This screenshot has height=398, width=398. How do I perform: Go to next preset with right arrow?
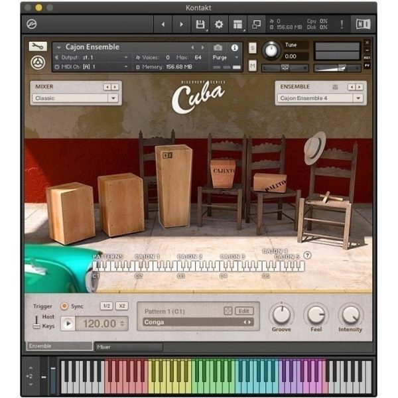pos(181,25)
